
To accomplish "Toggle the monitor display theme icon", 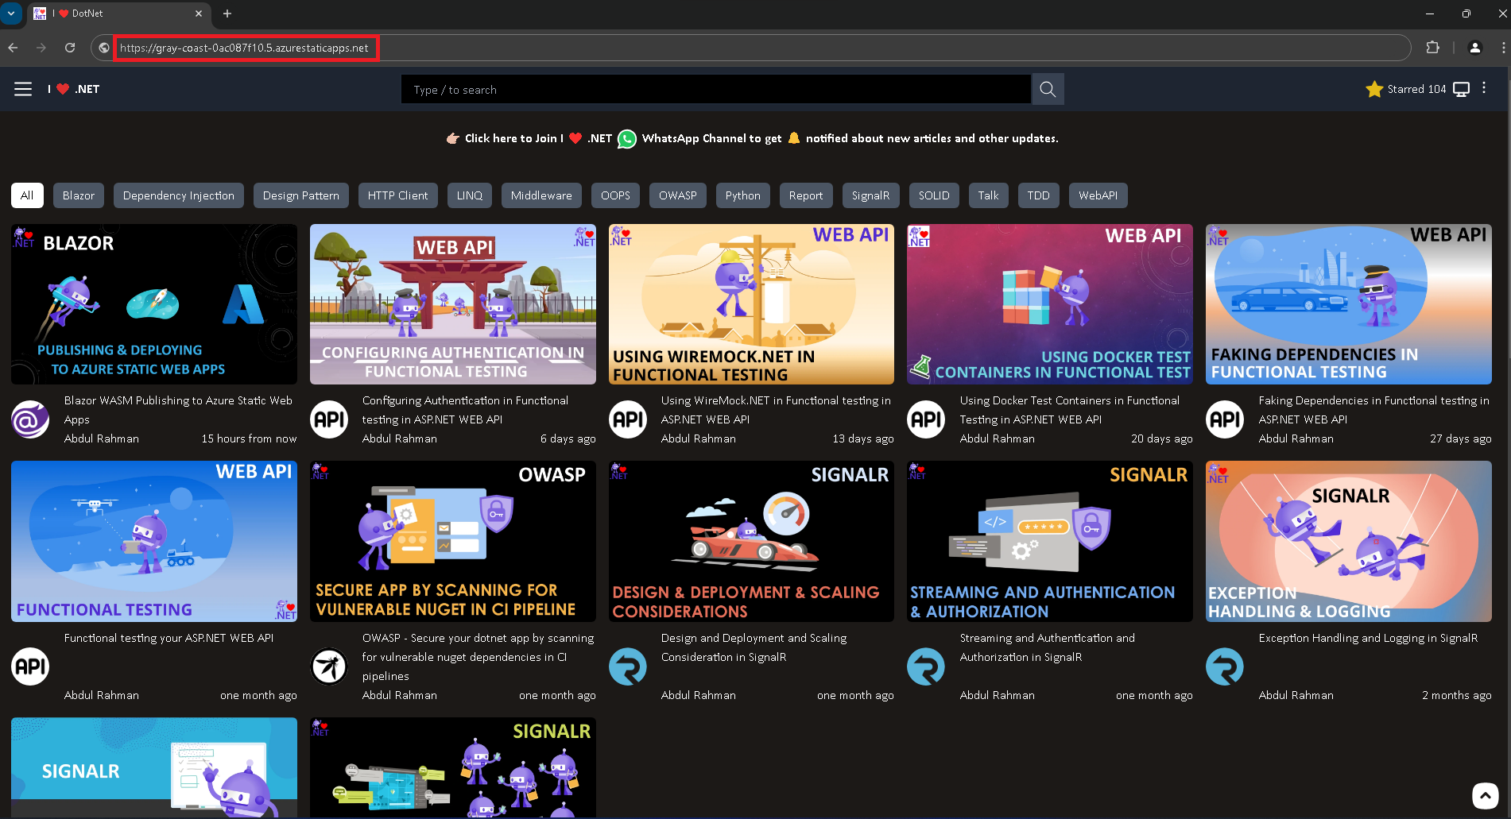I will click(x=1461, y=89).
